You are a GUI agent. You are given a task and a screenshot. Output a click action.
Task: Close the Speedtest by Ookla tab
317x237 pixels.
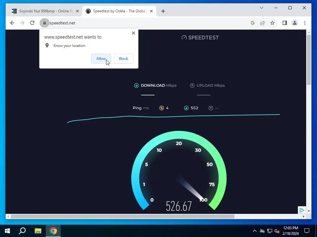(151, 11)
